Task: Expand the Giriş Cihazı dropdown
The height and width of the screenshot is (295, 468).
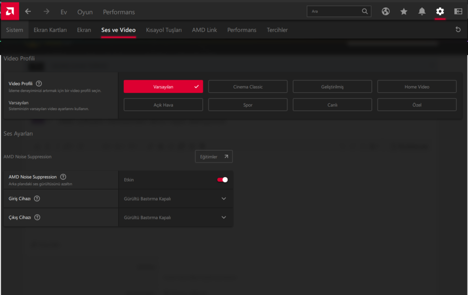Action: pyautogui.click(x=176, y=199)
